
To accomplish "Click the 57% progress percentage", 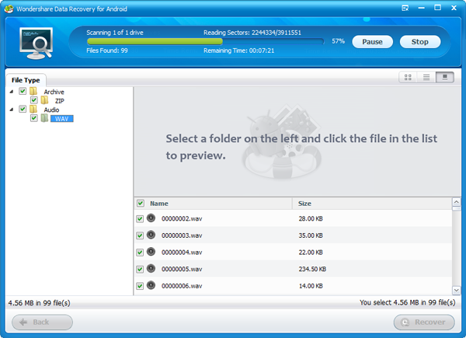I will tap(338, 41).
